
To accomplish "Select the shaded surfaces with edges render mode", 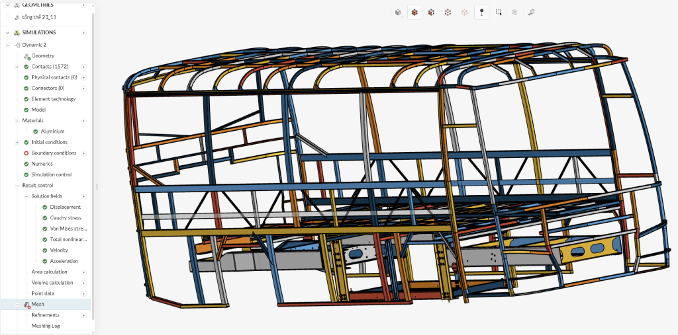I will [414, 12].
